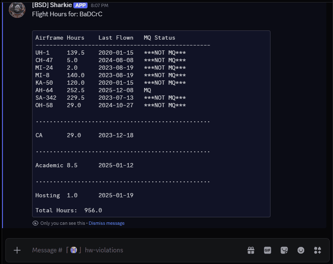Dismiss the ephemeral message
Viewport: 333px width, 264px height.
coord(106,223)
